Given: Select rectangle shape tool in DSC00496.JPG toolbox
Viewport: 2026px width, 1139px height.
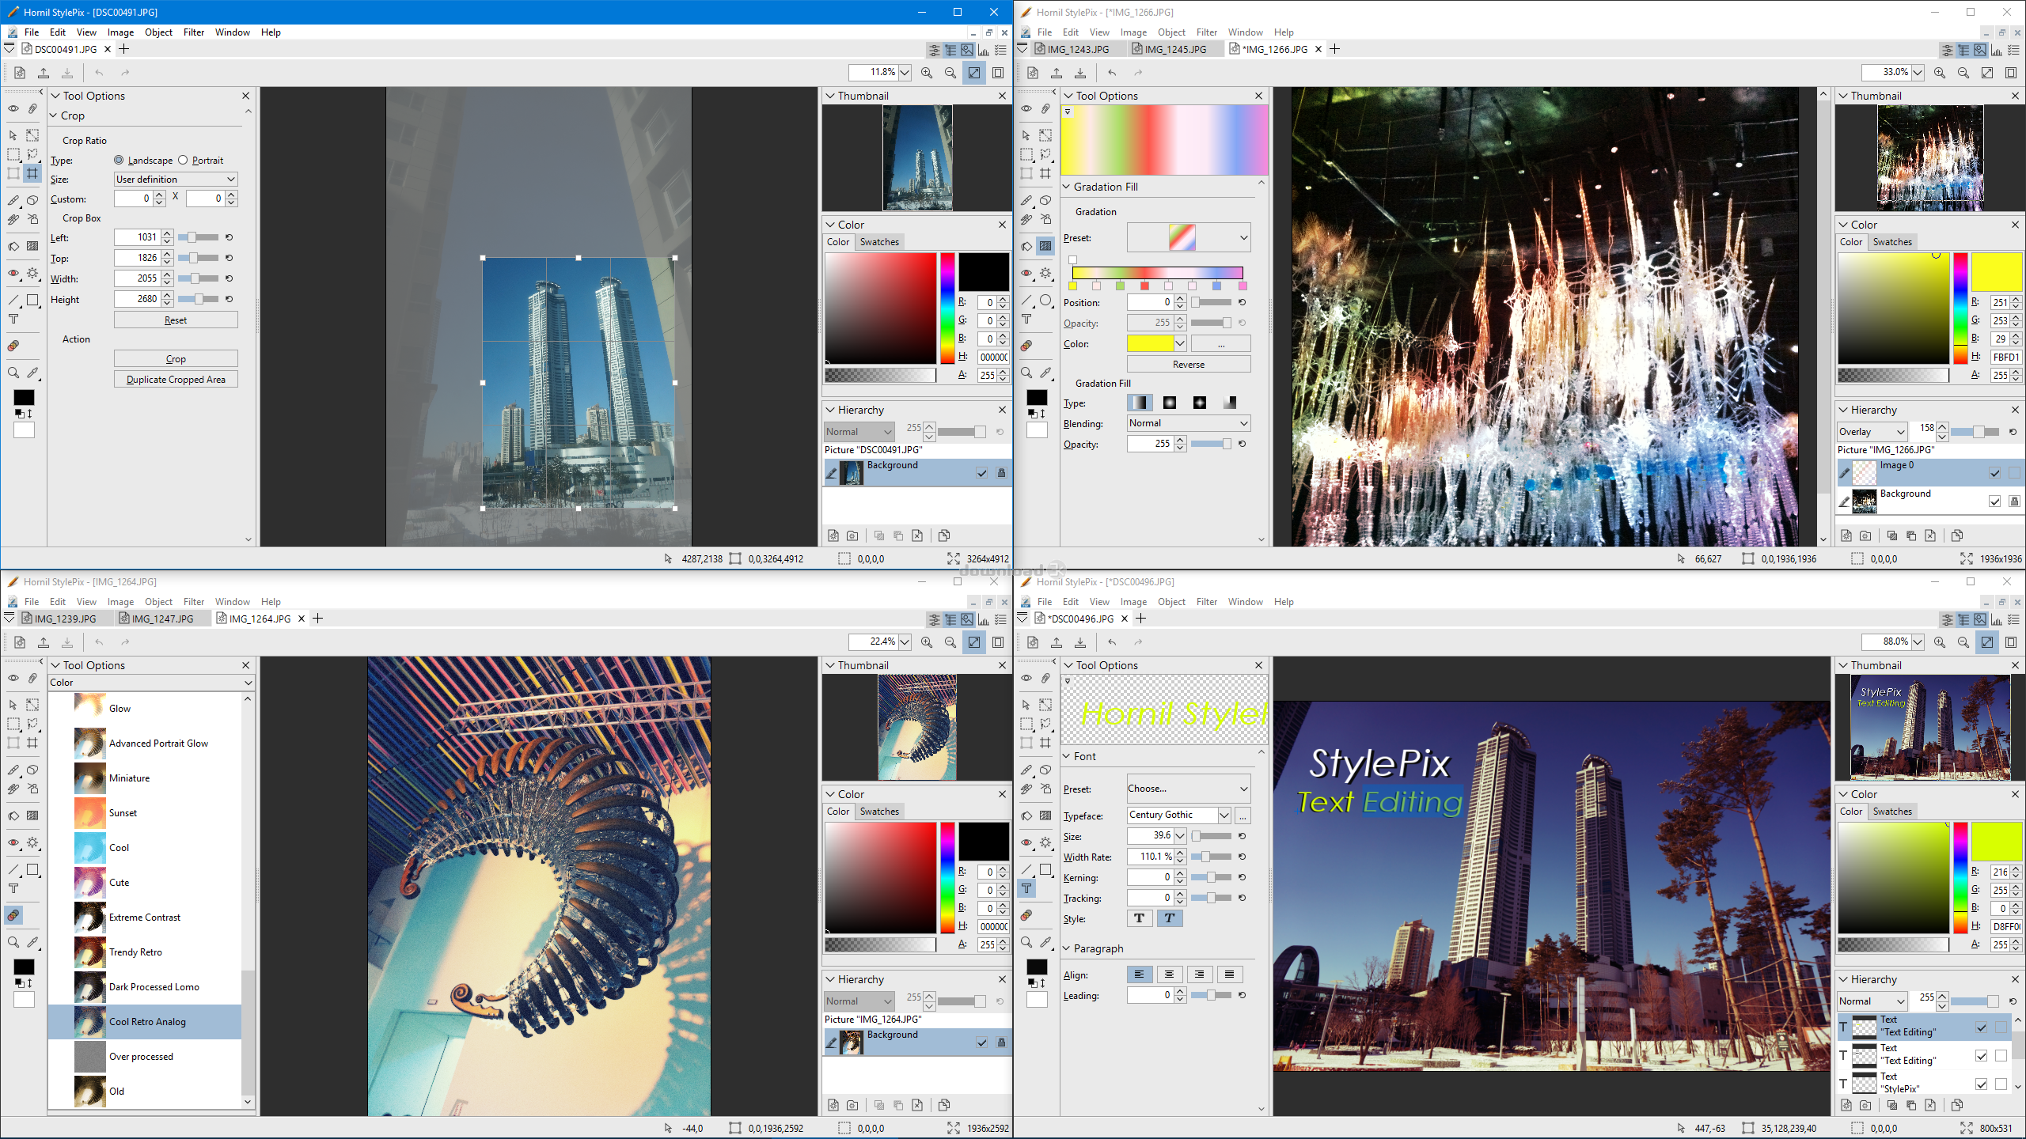Looking at the screenshot, I should tap(1045, 869).
